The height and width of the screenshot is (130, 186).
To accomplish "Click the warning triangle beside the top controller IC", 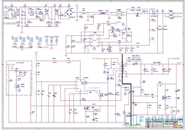I will (x=95, y=48).
